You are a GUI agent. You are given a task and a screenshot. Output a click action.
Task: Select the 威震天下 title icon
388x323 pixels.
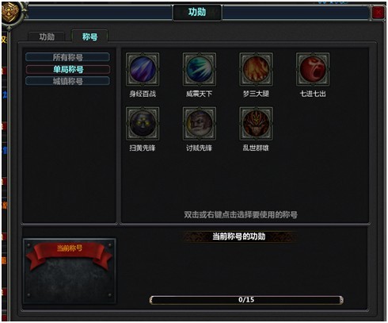click(x=200, y=69)
